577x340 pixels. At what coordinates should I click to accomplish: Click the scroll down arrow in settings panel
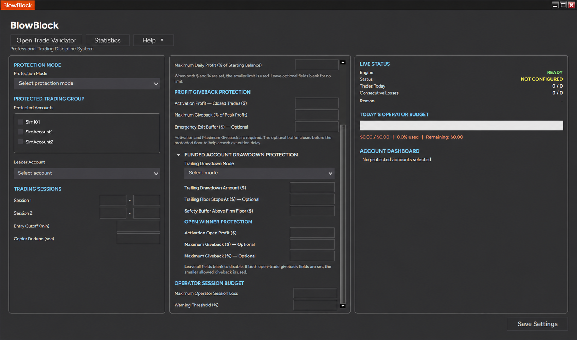[x=343, y=306]
